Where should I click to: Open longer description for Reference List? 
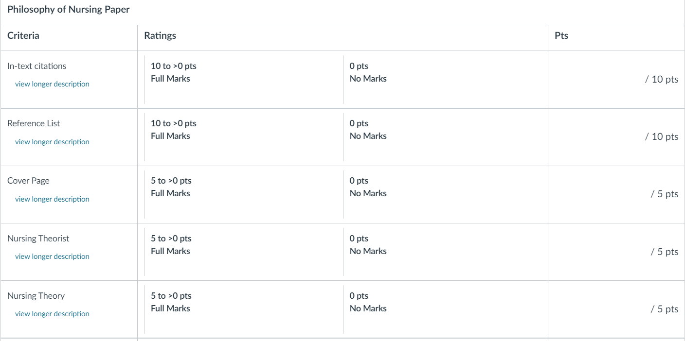[52, 142]
